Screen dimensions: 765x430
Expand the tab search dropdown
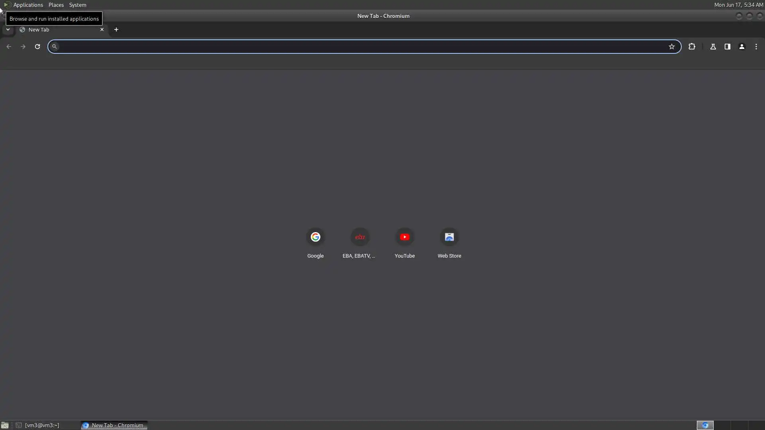(x=8, y=29)
